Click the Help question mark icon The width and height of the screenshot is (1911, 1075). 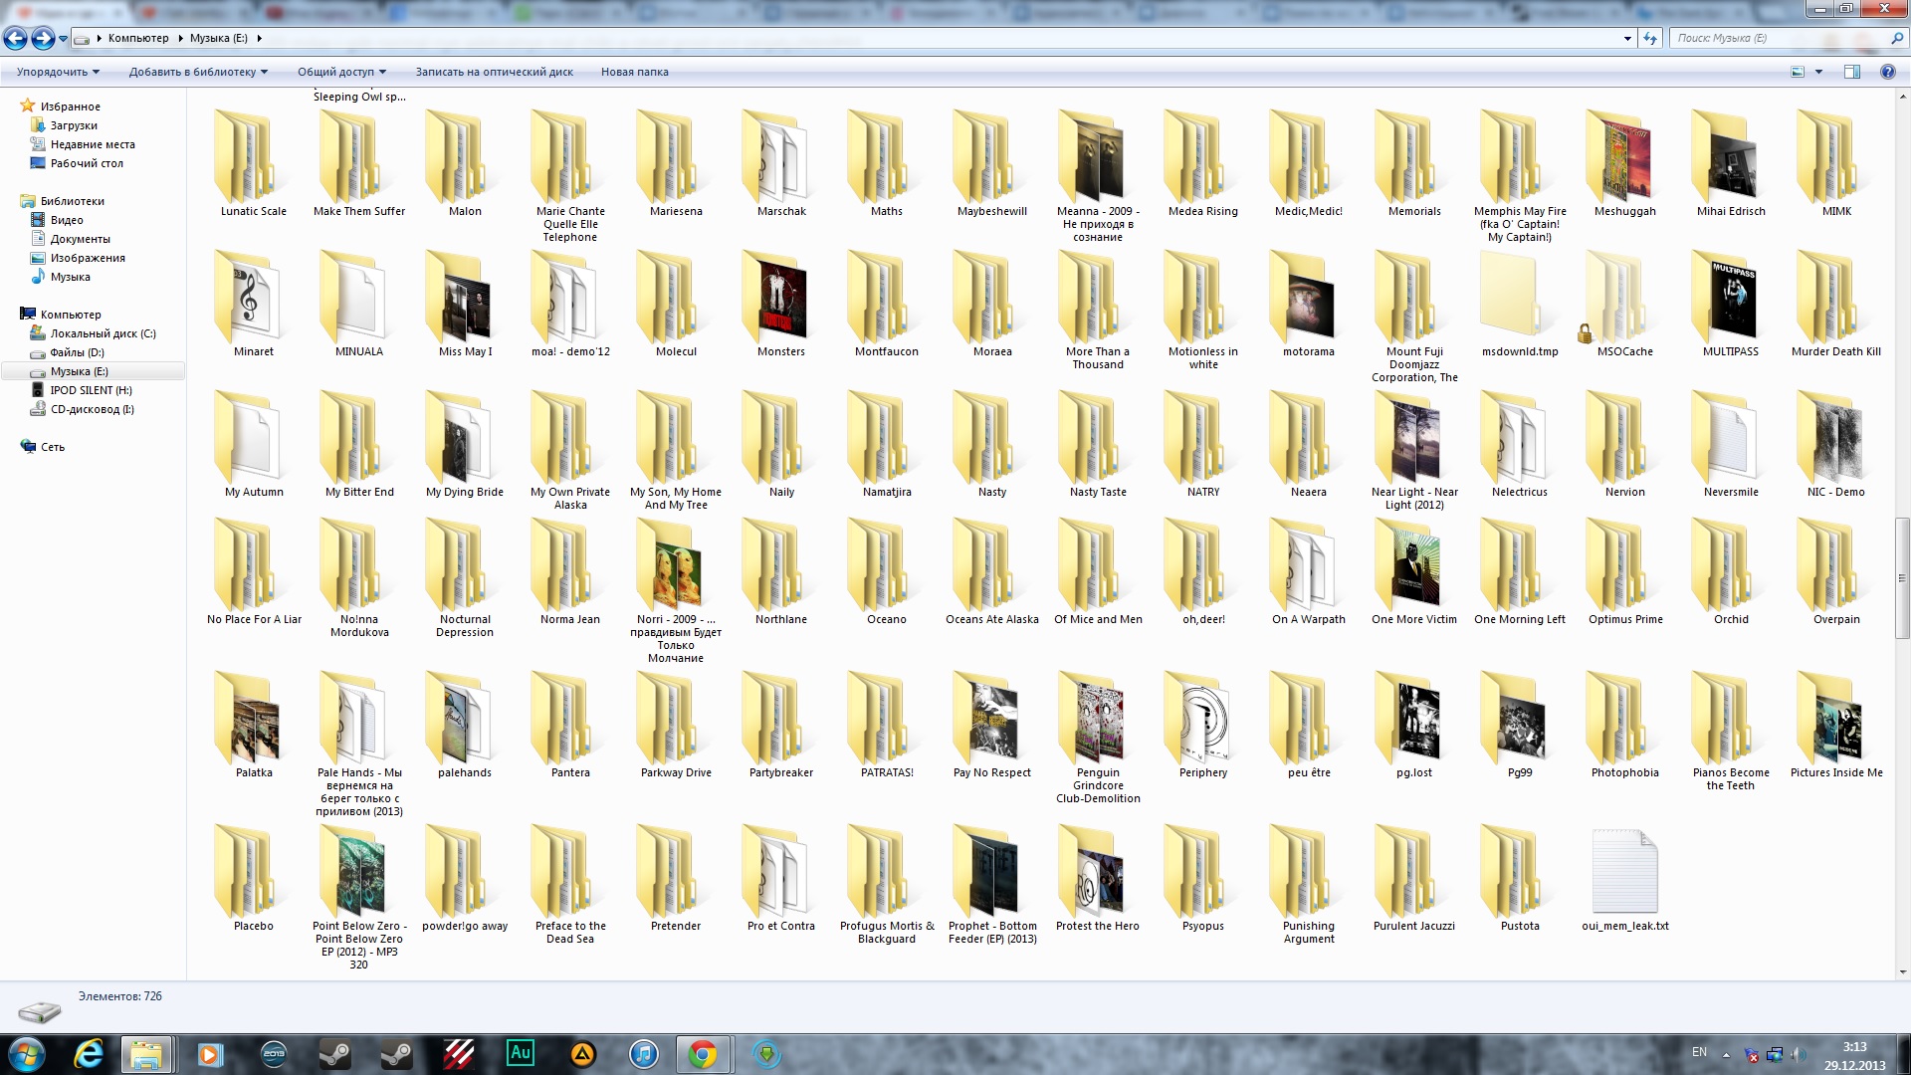tap(1887, 72)
